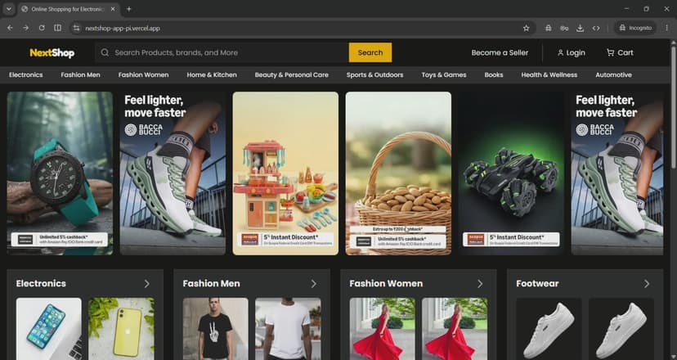Open the yellow iPhone product thumbnail
The height and width of the screenshot is (360, 677).
coord(121,328)
